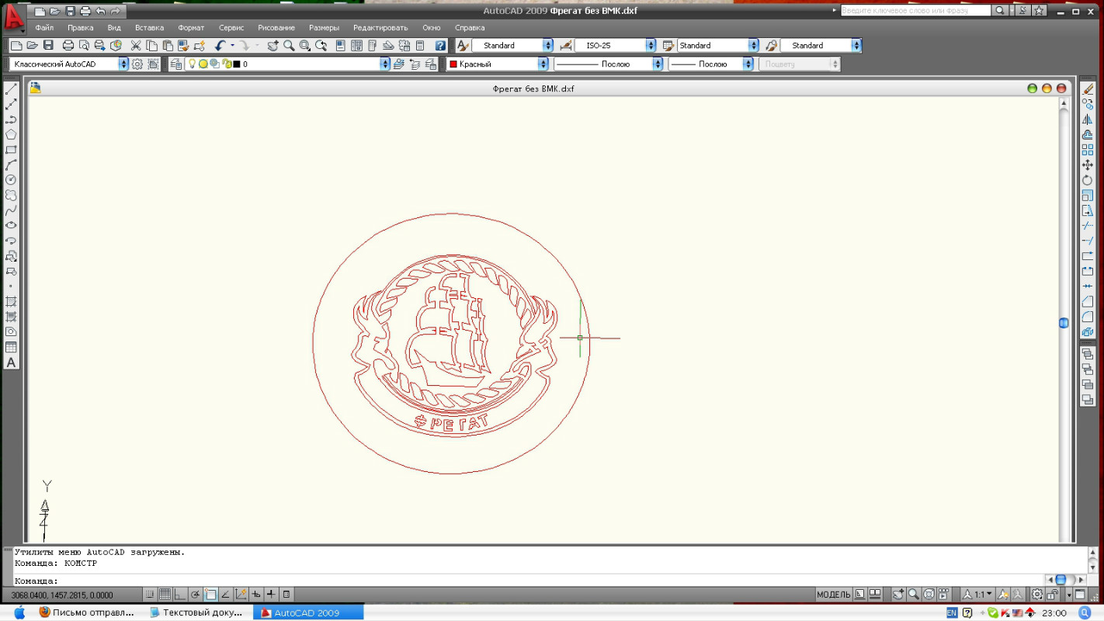The height and width of the screenshot is (621, 1104).
Task: Open the Layer Properties Manager
Action: 176,64
